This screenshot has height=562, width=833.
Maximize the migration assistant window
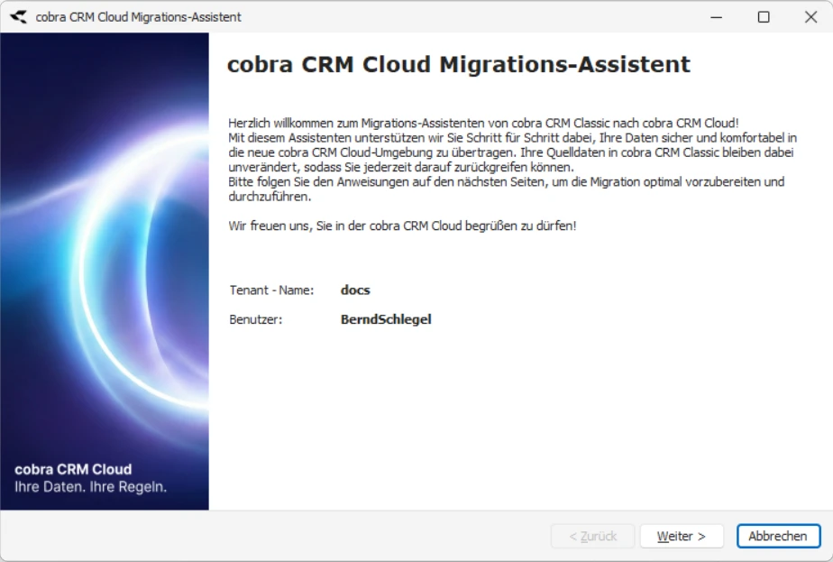(x=763, y=16)
